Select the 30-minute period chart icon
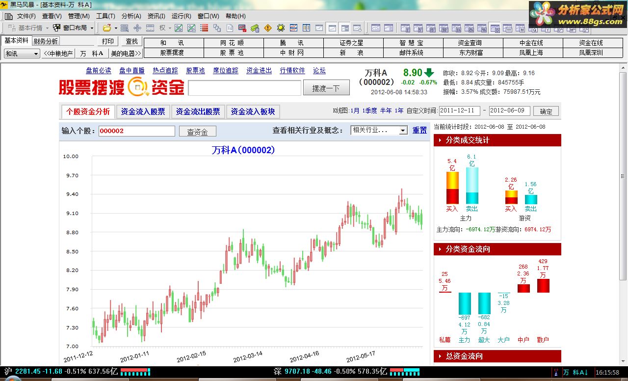 [x=444, y=28]
